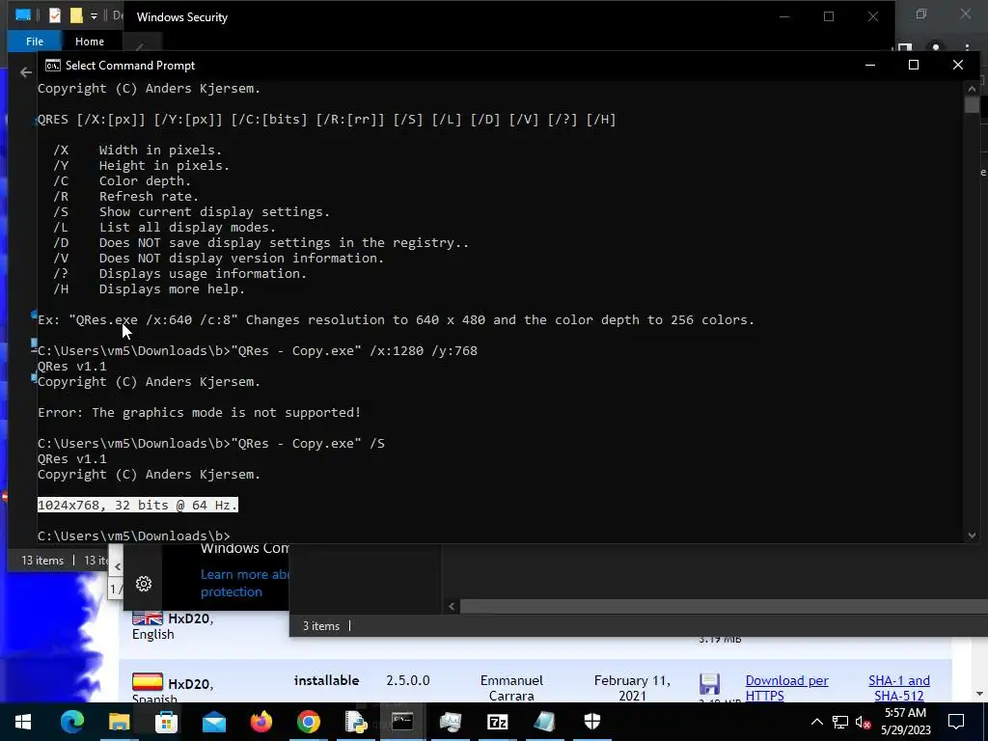The image size is (988, 741).
Task: Open File Explorer from the taskbar
Action: tap(119, 722)
